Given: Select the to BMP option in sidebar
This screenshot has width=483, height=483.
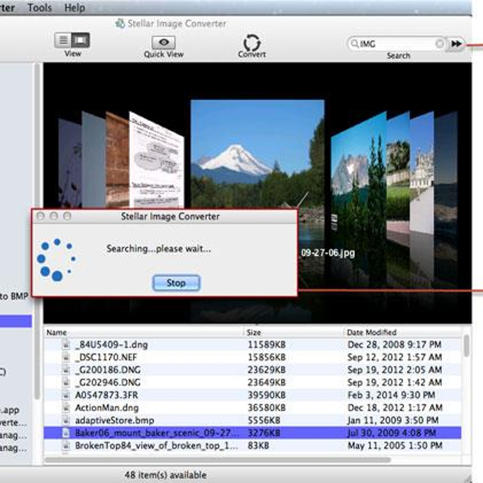Looking at the screenshot, I should pyautogui.click(x=14, y=296).
